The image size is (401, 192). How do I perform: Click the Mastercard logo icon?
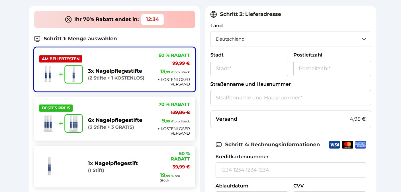pyautogui.click(x=347, y=145)
